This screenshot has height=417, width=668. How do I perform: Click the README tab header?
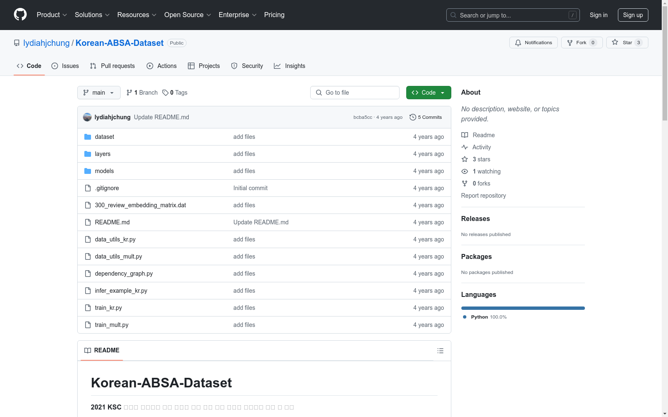pyautogui.click(x=102, y=351)
